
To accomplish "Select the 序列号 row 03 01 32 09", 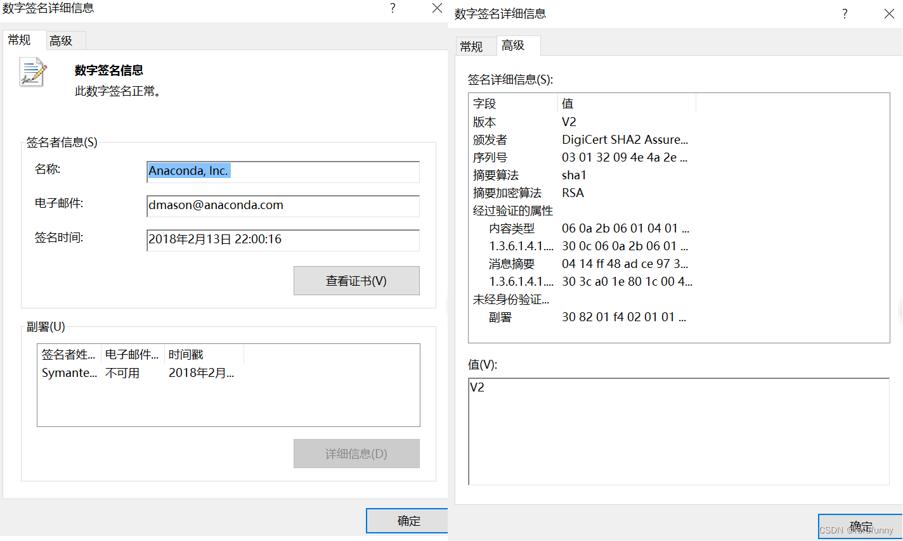I will (679, 157).
